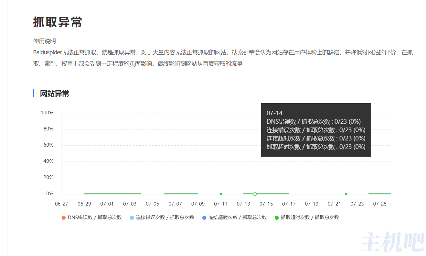
Task: Click the highlighted 07-14 data point circle
Action: 255,194
